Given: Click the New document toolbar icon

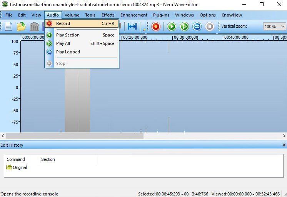Looking at the screenshot, I should tap(8, 26).
